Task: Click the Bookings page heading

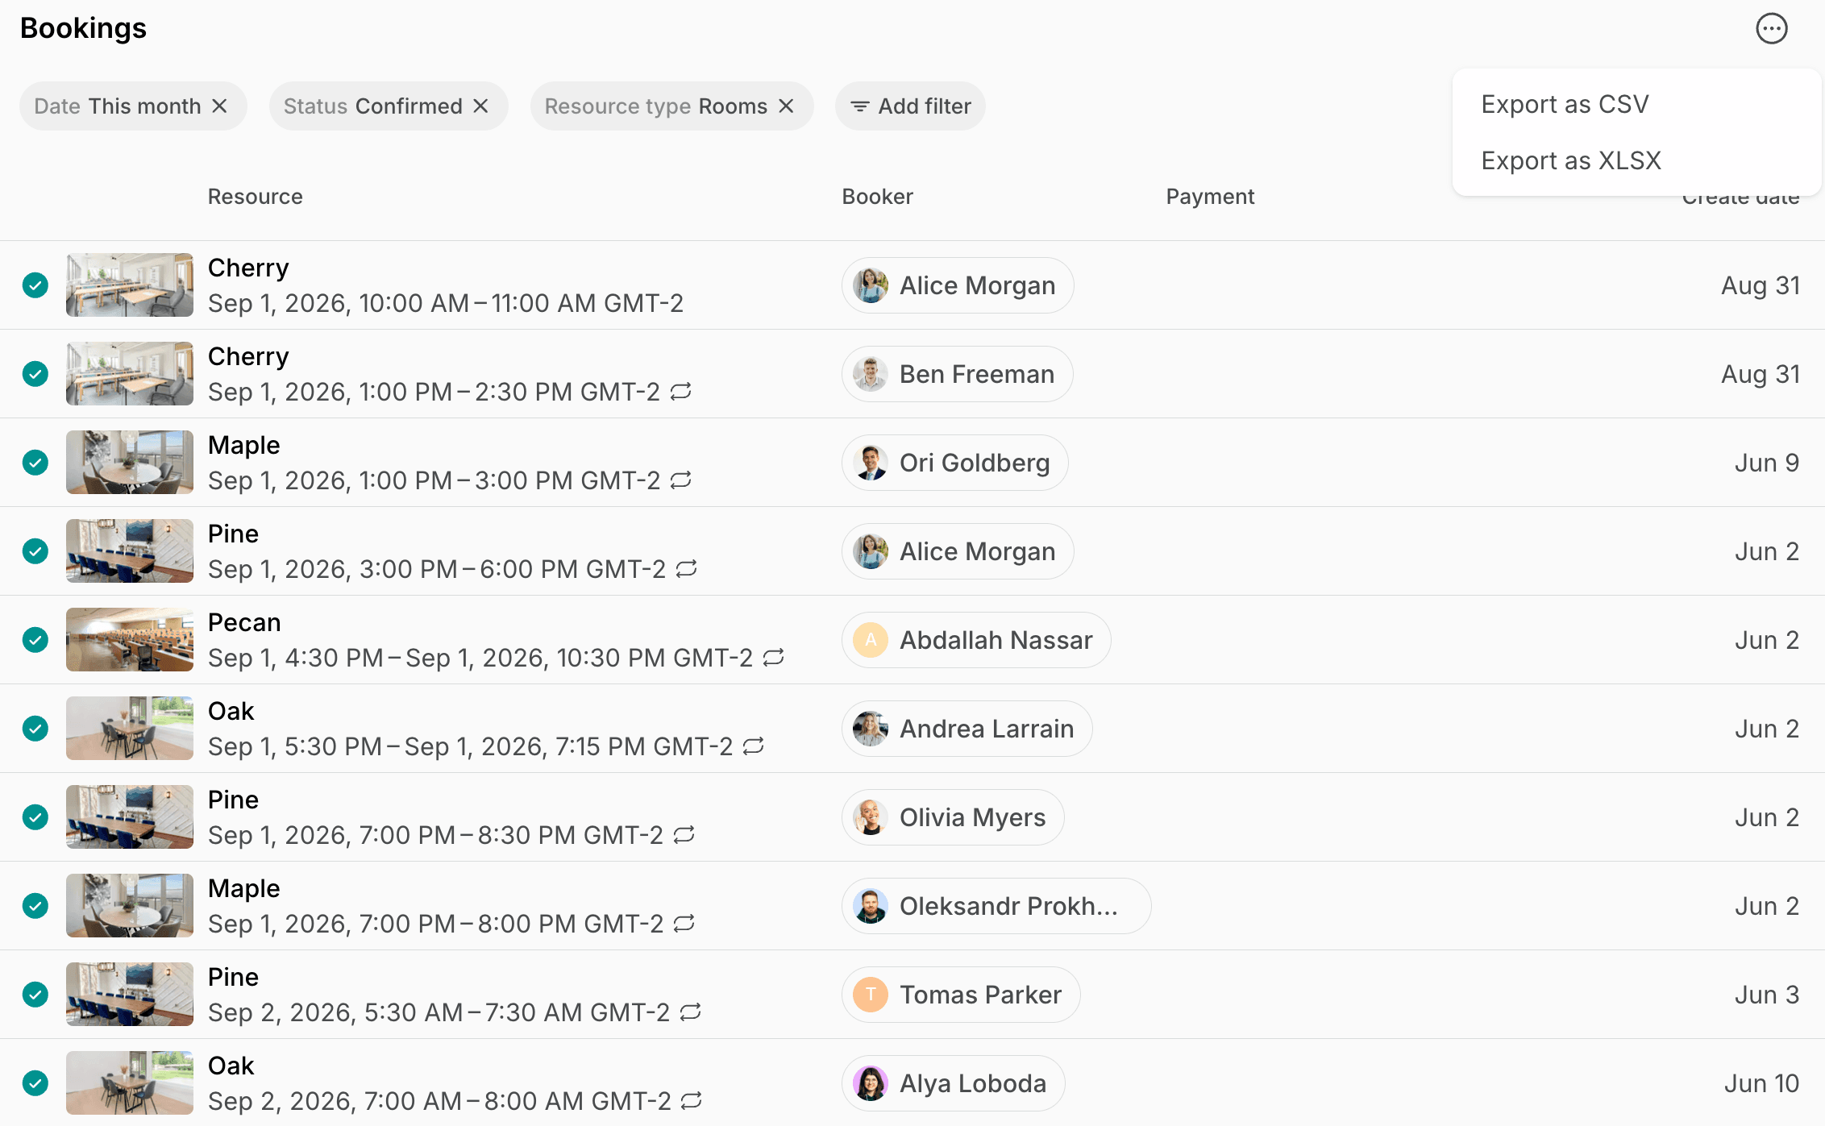Action: click(x=83, y=28)
